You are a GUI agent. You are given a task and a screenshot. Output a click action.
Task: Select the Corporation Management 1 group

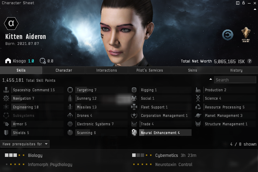(165, 115)
